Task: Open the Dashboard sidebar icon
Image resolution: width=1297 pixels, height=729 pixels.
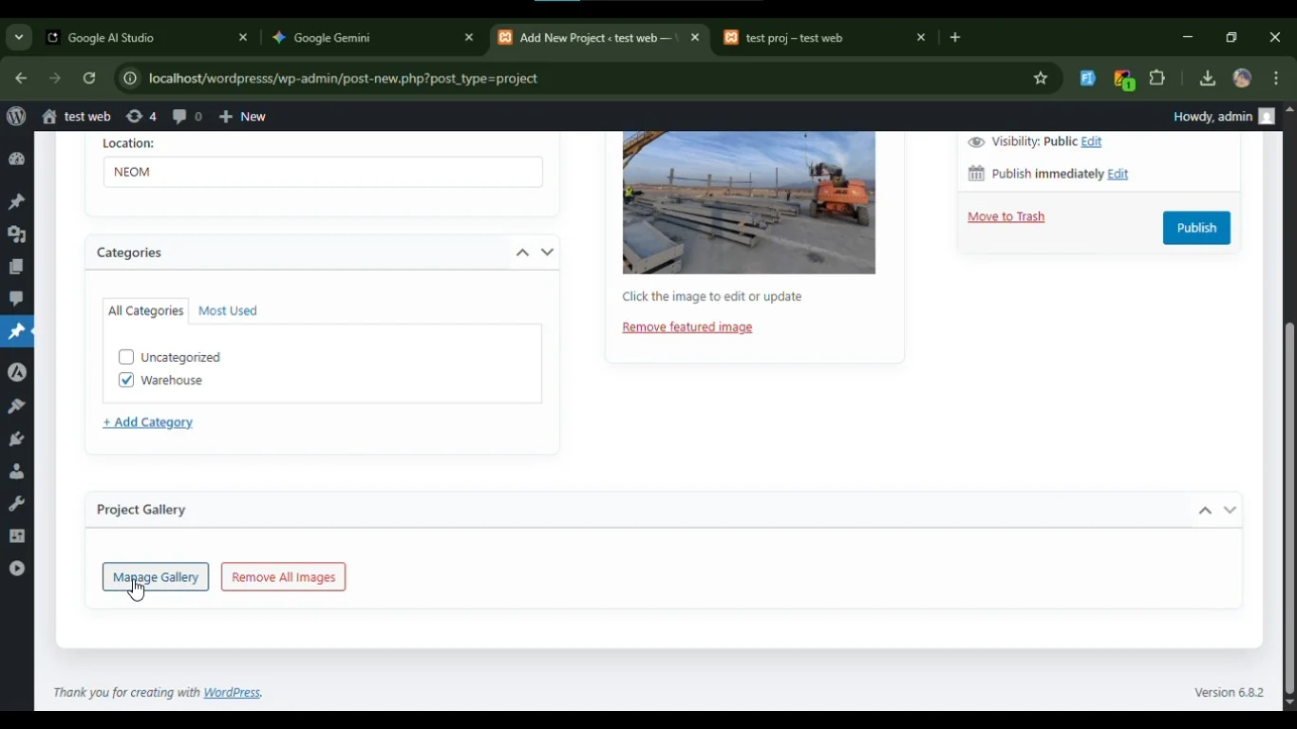Action: click(16, 159)
